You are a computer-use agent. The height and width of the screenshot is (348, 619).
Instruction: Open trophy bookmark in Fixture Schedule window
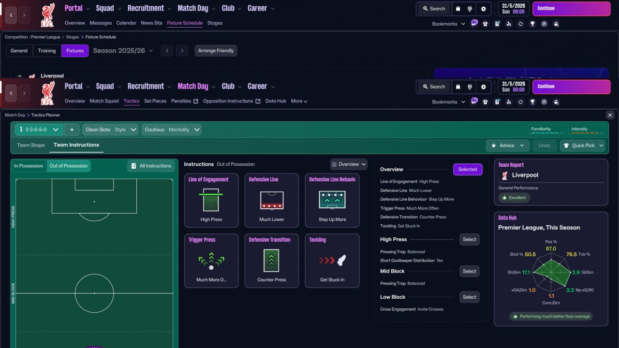pyautogui.click(x=532, y=24)
